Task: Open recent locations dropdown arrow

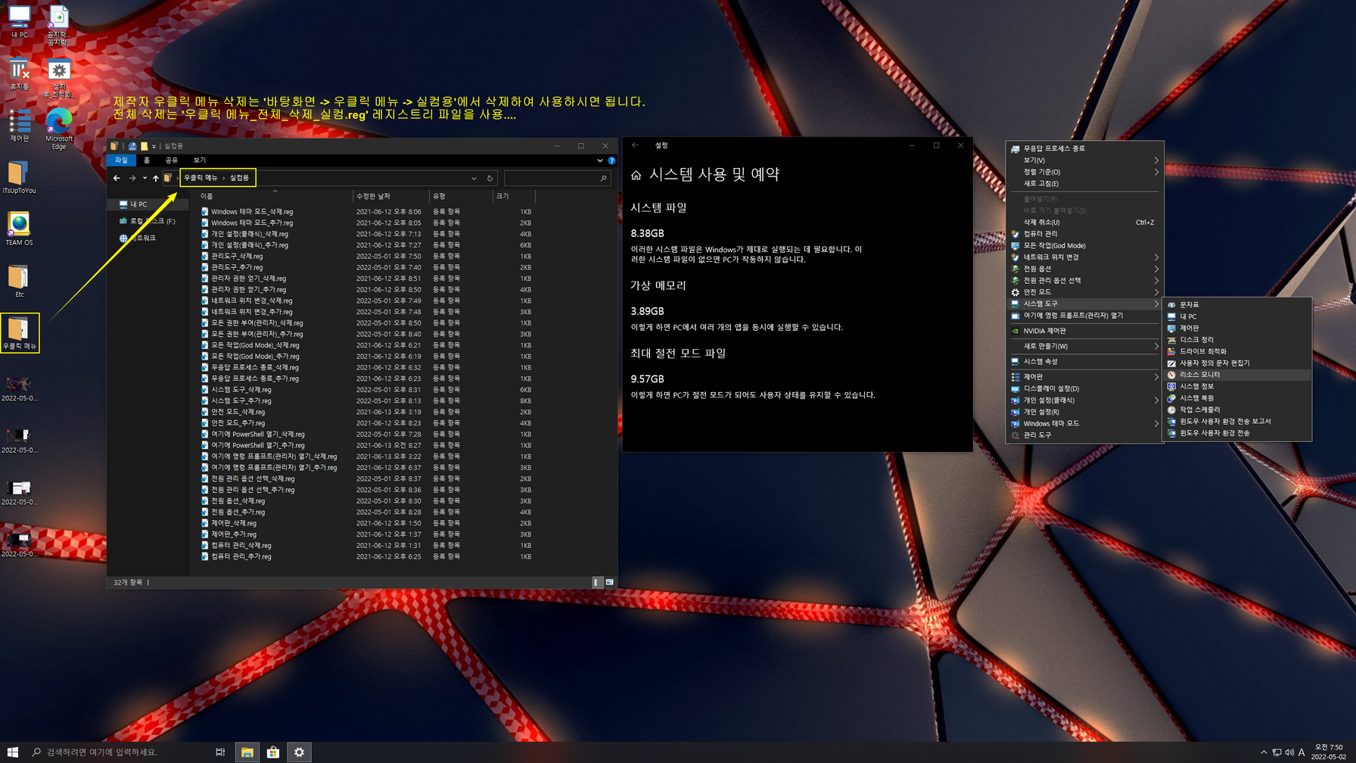Action: (x=145, y=178)
